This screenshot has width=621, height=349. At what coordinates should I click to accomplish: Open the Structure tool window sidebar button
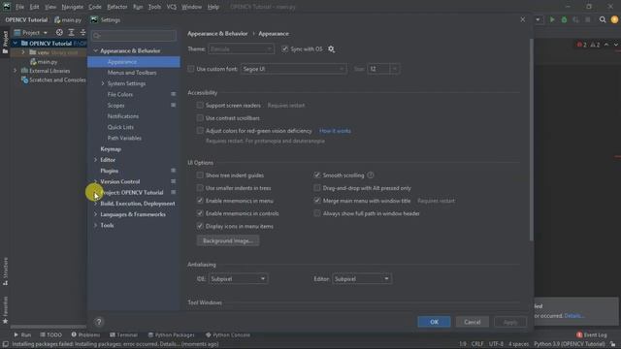5,271
